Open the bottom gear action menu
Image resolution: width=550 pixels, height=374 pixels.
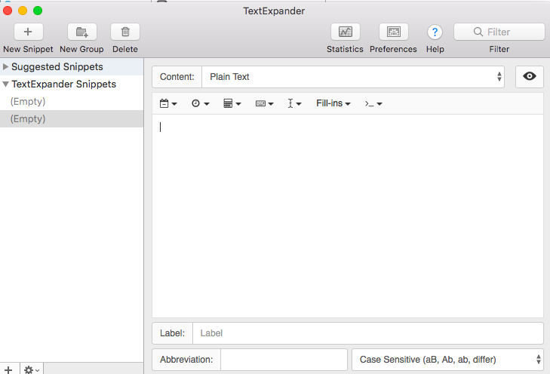pos(32,369)
